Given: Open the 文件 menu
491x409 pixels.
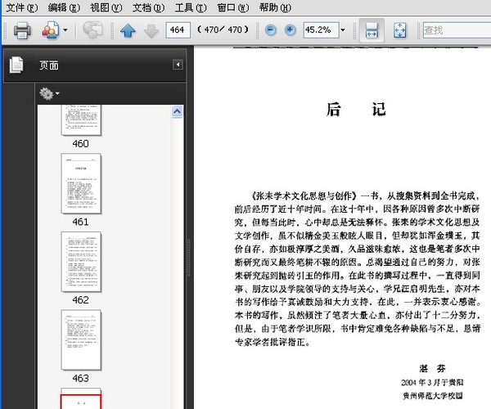Looking at the screenshot, I should coord(21,7).
